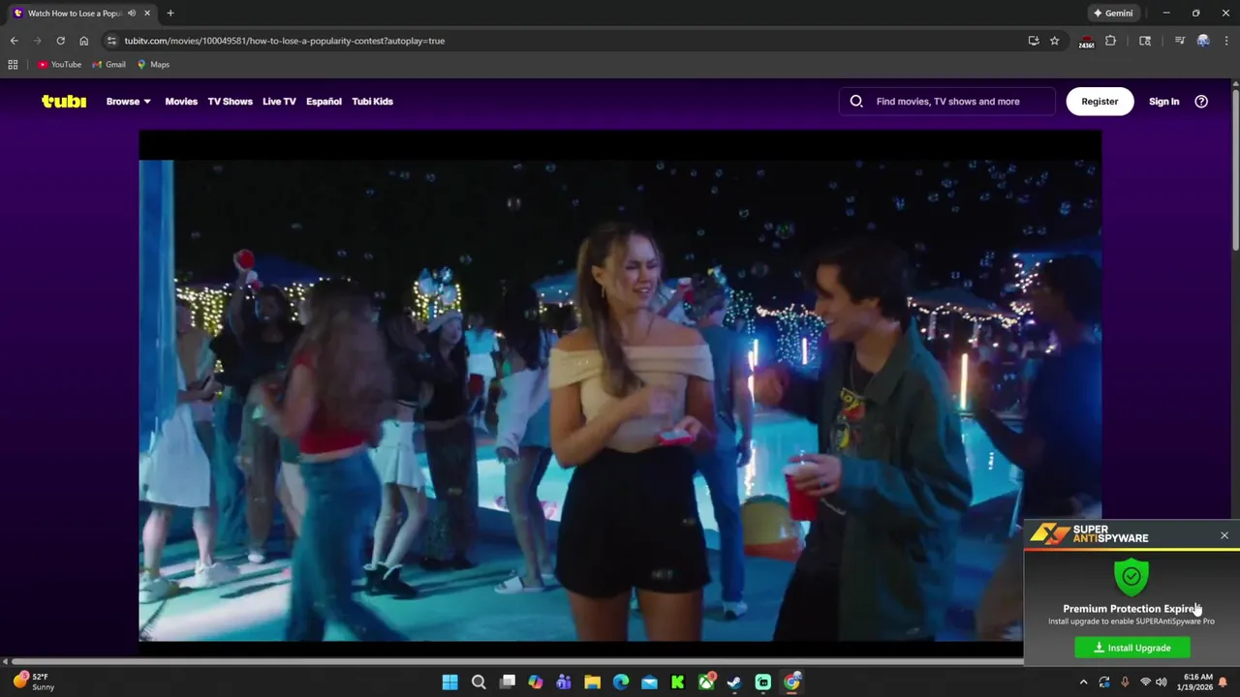The height and width of the screenshot is (697, 1240).
Task: Open Windows taskbar search
Action: (479, 682)
